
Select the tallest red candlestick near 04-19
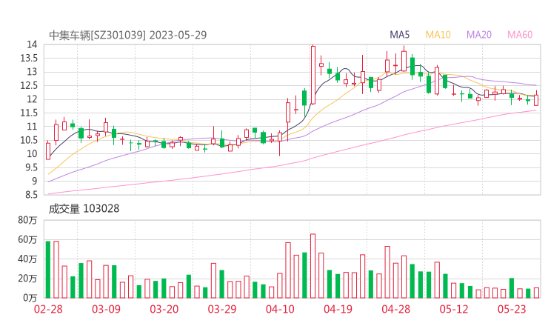click(x=313, y=75)
